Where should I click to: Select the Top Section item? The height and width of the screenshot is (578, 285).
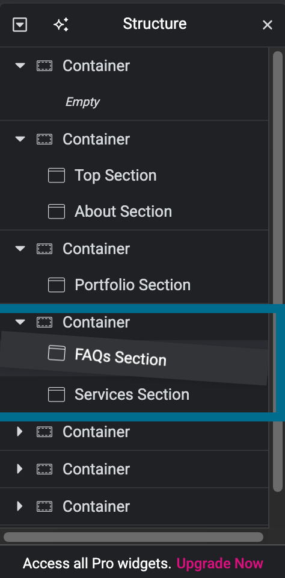134,175
